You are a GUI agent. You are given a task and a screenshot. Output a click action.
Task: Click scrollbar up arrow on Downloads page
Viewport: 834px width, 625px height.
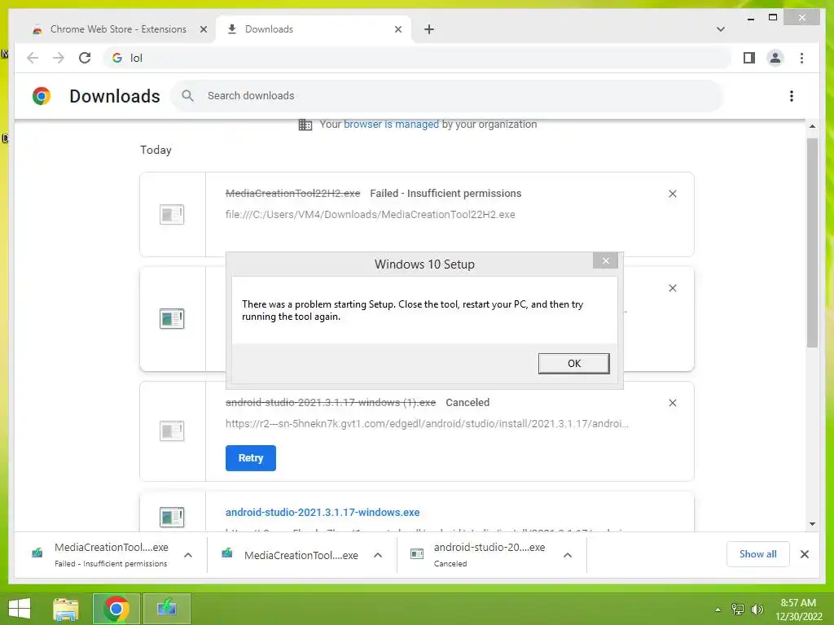pos(812,126)
